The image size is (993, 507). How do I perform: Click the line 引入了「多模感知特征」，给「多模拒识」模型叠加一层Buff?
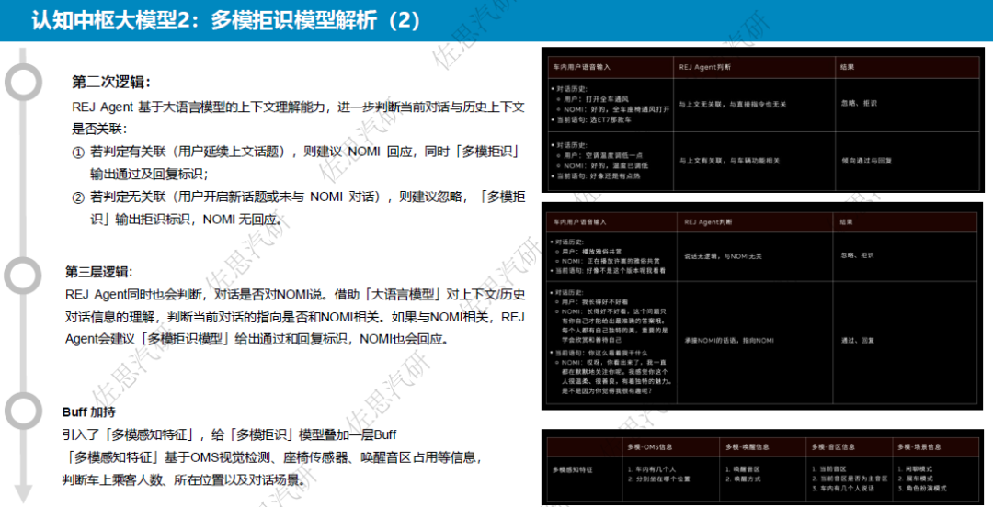[230, 434]
